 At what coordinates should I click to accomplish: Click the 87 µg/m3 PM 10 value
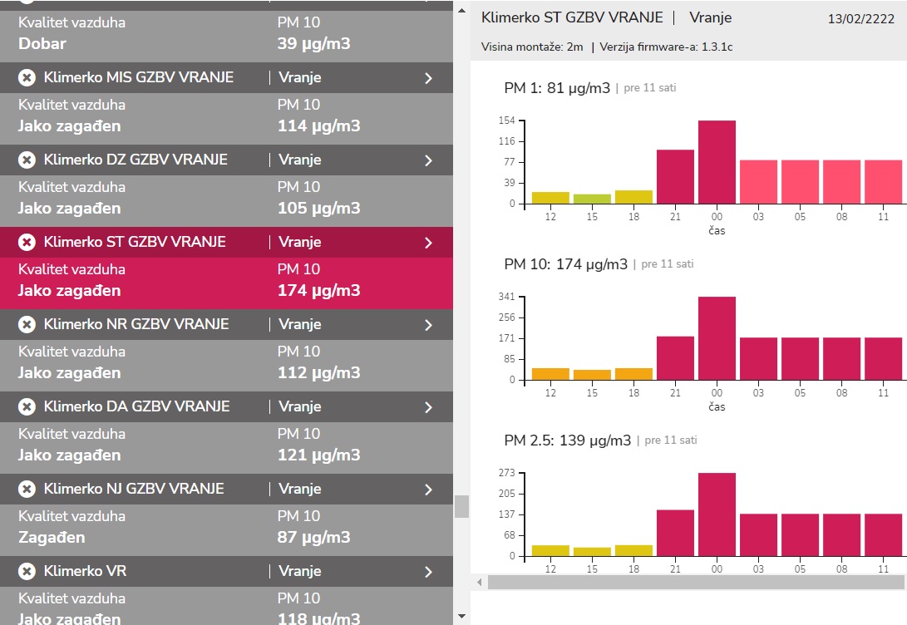(x=313, y=537)
